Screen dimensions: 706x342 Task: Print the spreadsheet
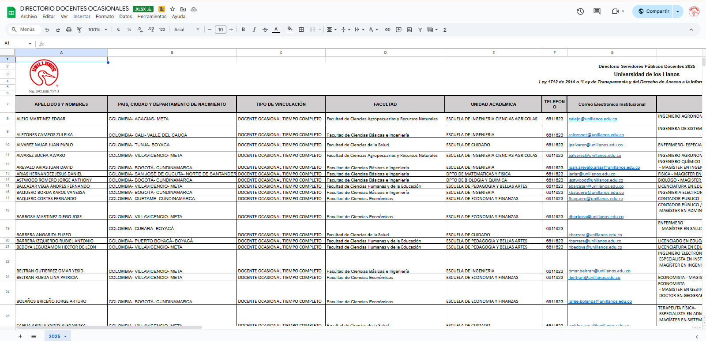pyautogui.click(x=68, y=30)
